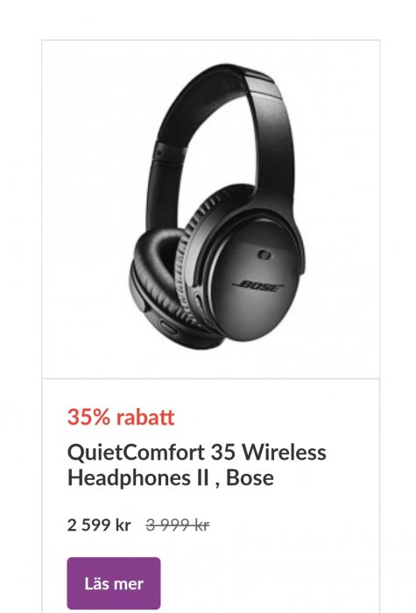Select the current price 2 599 kr
416x613 pixels.
(99, 525)
